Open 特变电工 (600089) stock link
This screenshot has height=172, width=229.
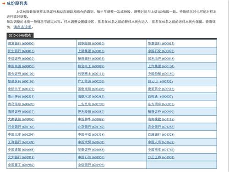coord(91,66)
